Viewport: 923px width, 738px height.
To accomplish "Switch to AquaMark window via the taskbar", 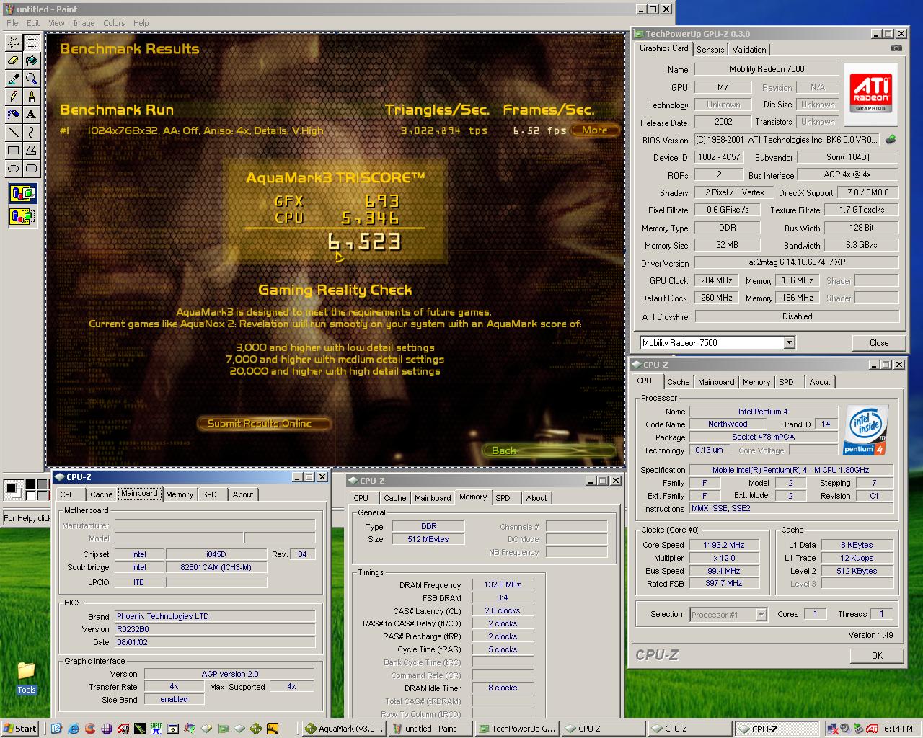I will click(x=345, y=729).
